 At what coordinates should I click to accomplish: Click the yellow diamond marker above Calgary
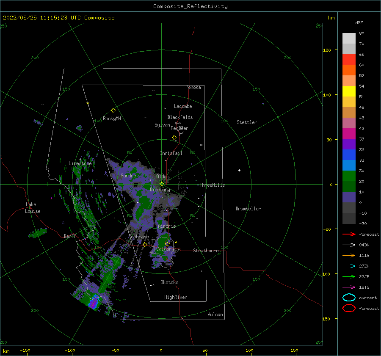(x=167, y=244)
